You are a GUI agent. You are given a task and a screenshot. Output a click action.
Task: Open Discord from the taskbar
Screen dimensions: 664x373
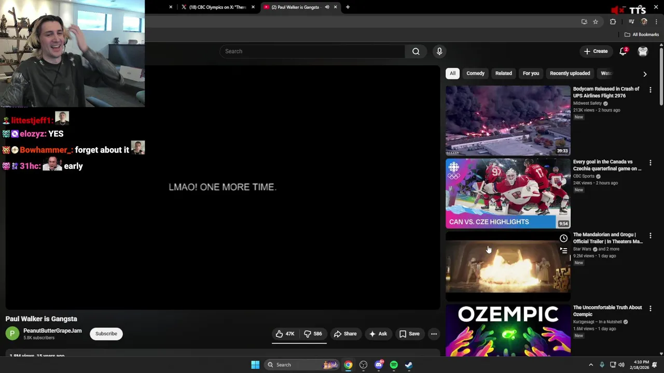379,365
